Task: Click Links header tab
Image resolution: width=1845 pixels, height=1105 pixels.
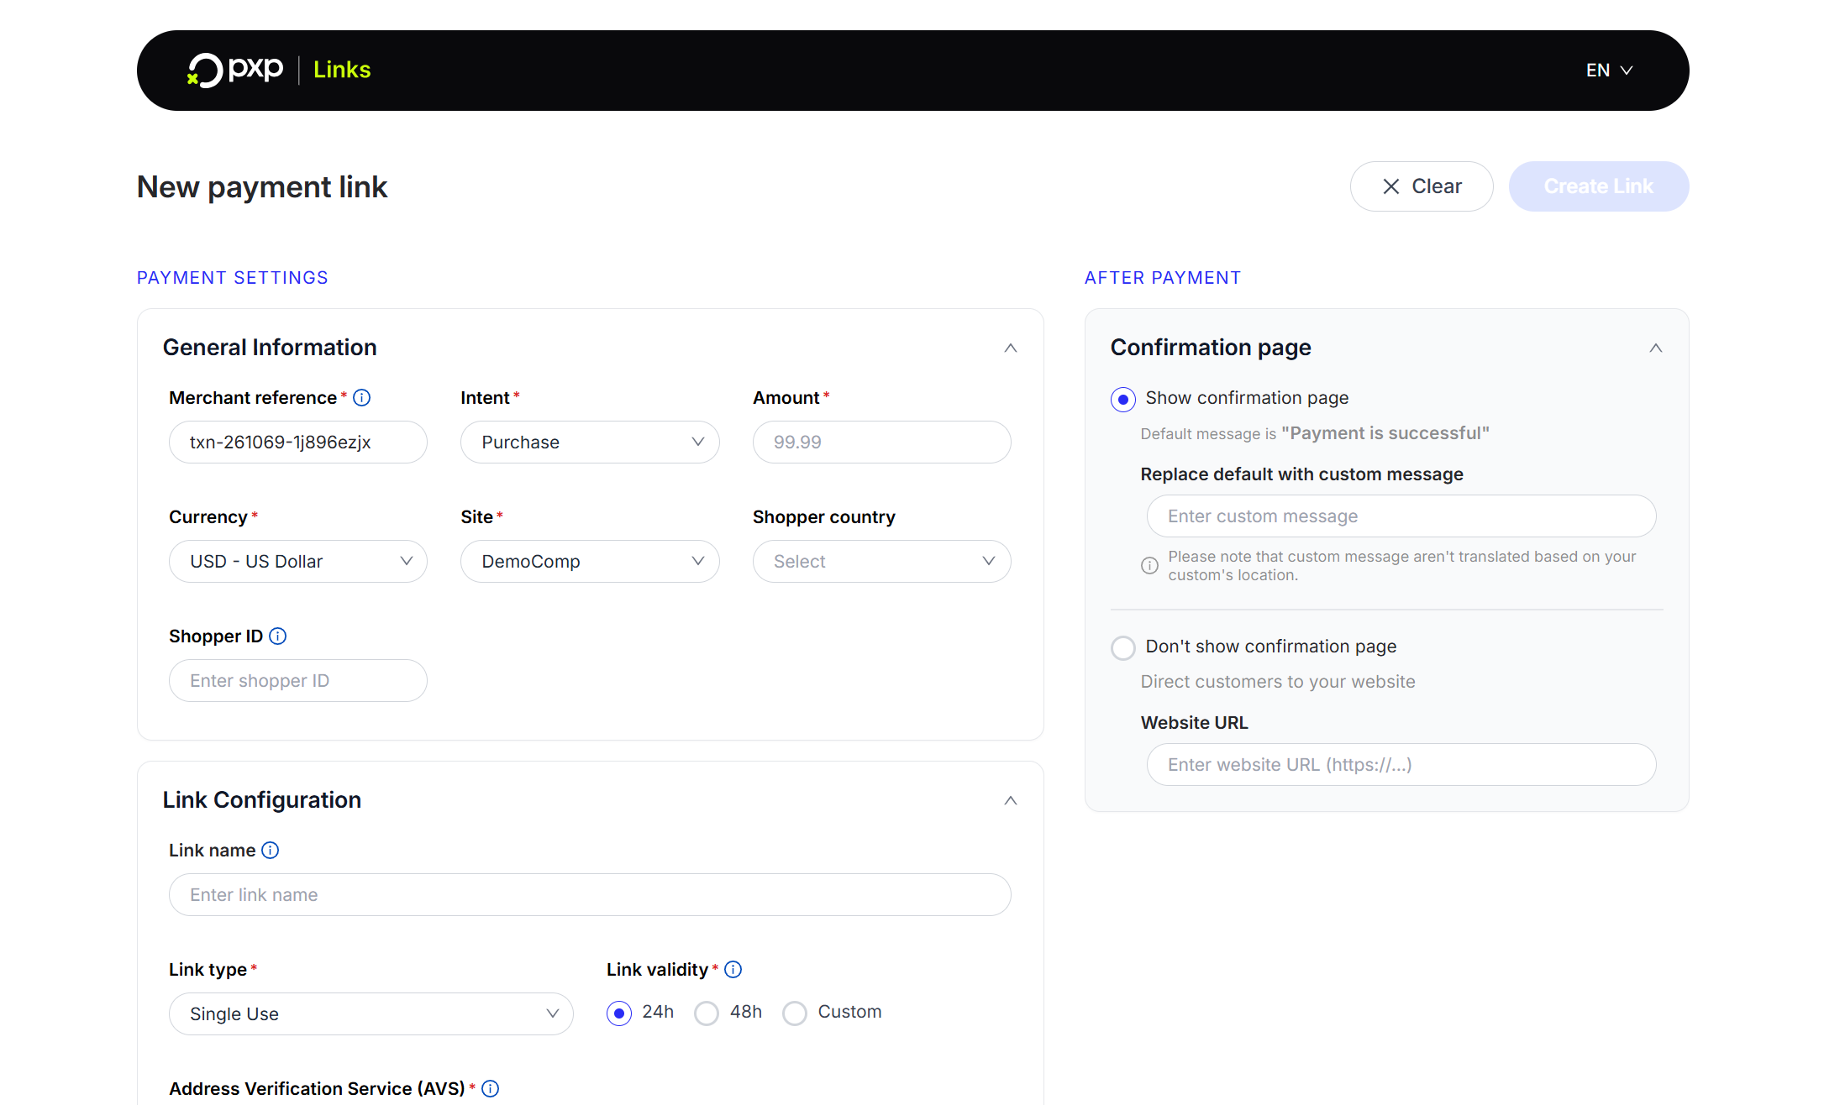Action: click(x=342, y=70)
